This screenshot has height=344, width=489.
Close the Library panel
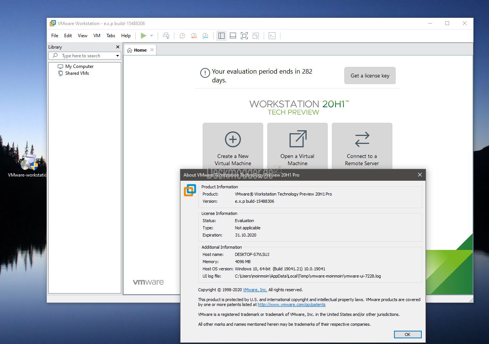pos(117,47)
